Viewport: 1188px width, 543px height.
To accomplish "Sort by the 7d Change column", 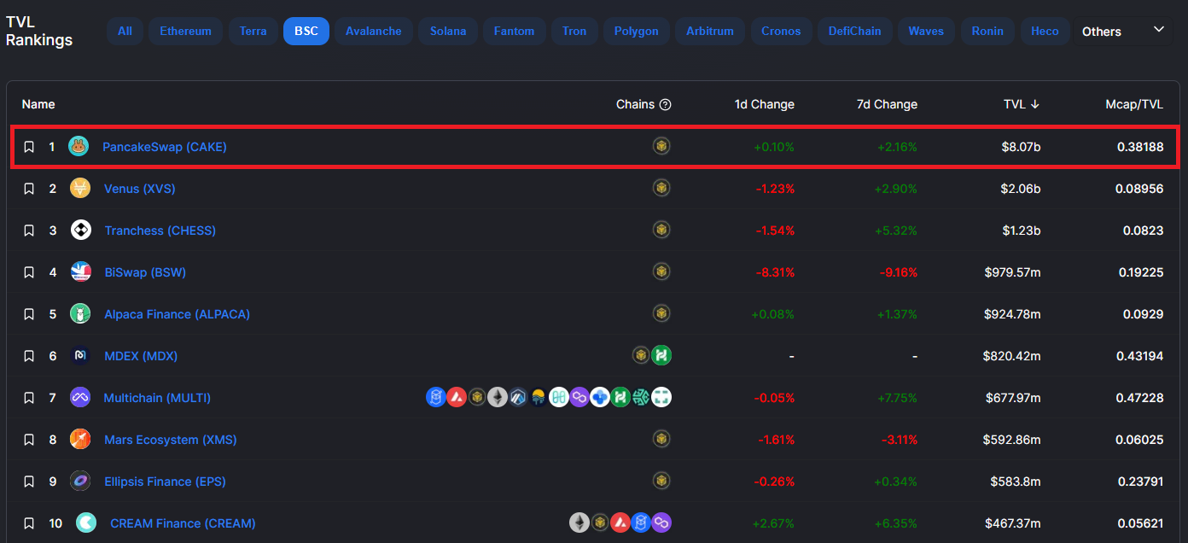I will pyautogui.click(x=887, y=104).
